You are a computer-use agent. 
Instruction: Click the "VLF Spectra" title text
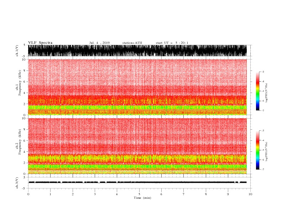coord(40,43)
